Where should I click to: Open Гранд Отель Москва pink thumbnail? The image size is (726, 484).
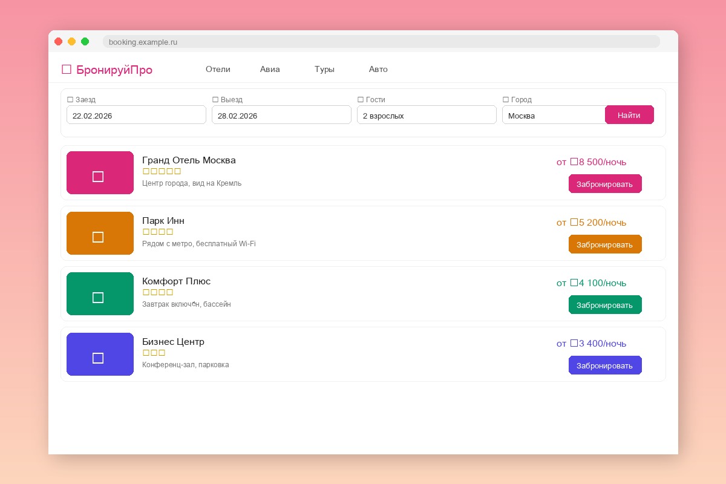100,172
